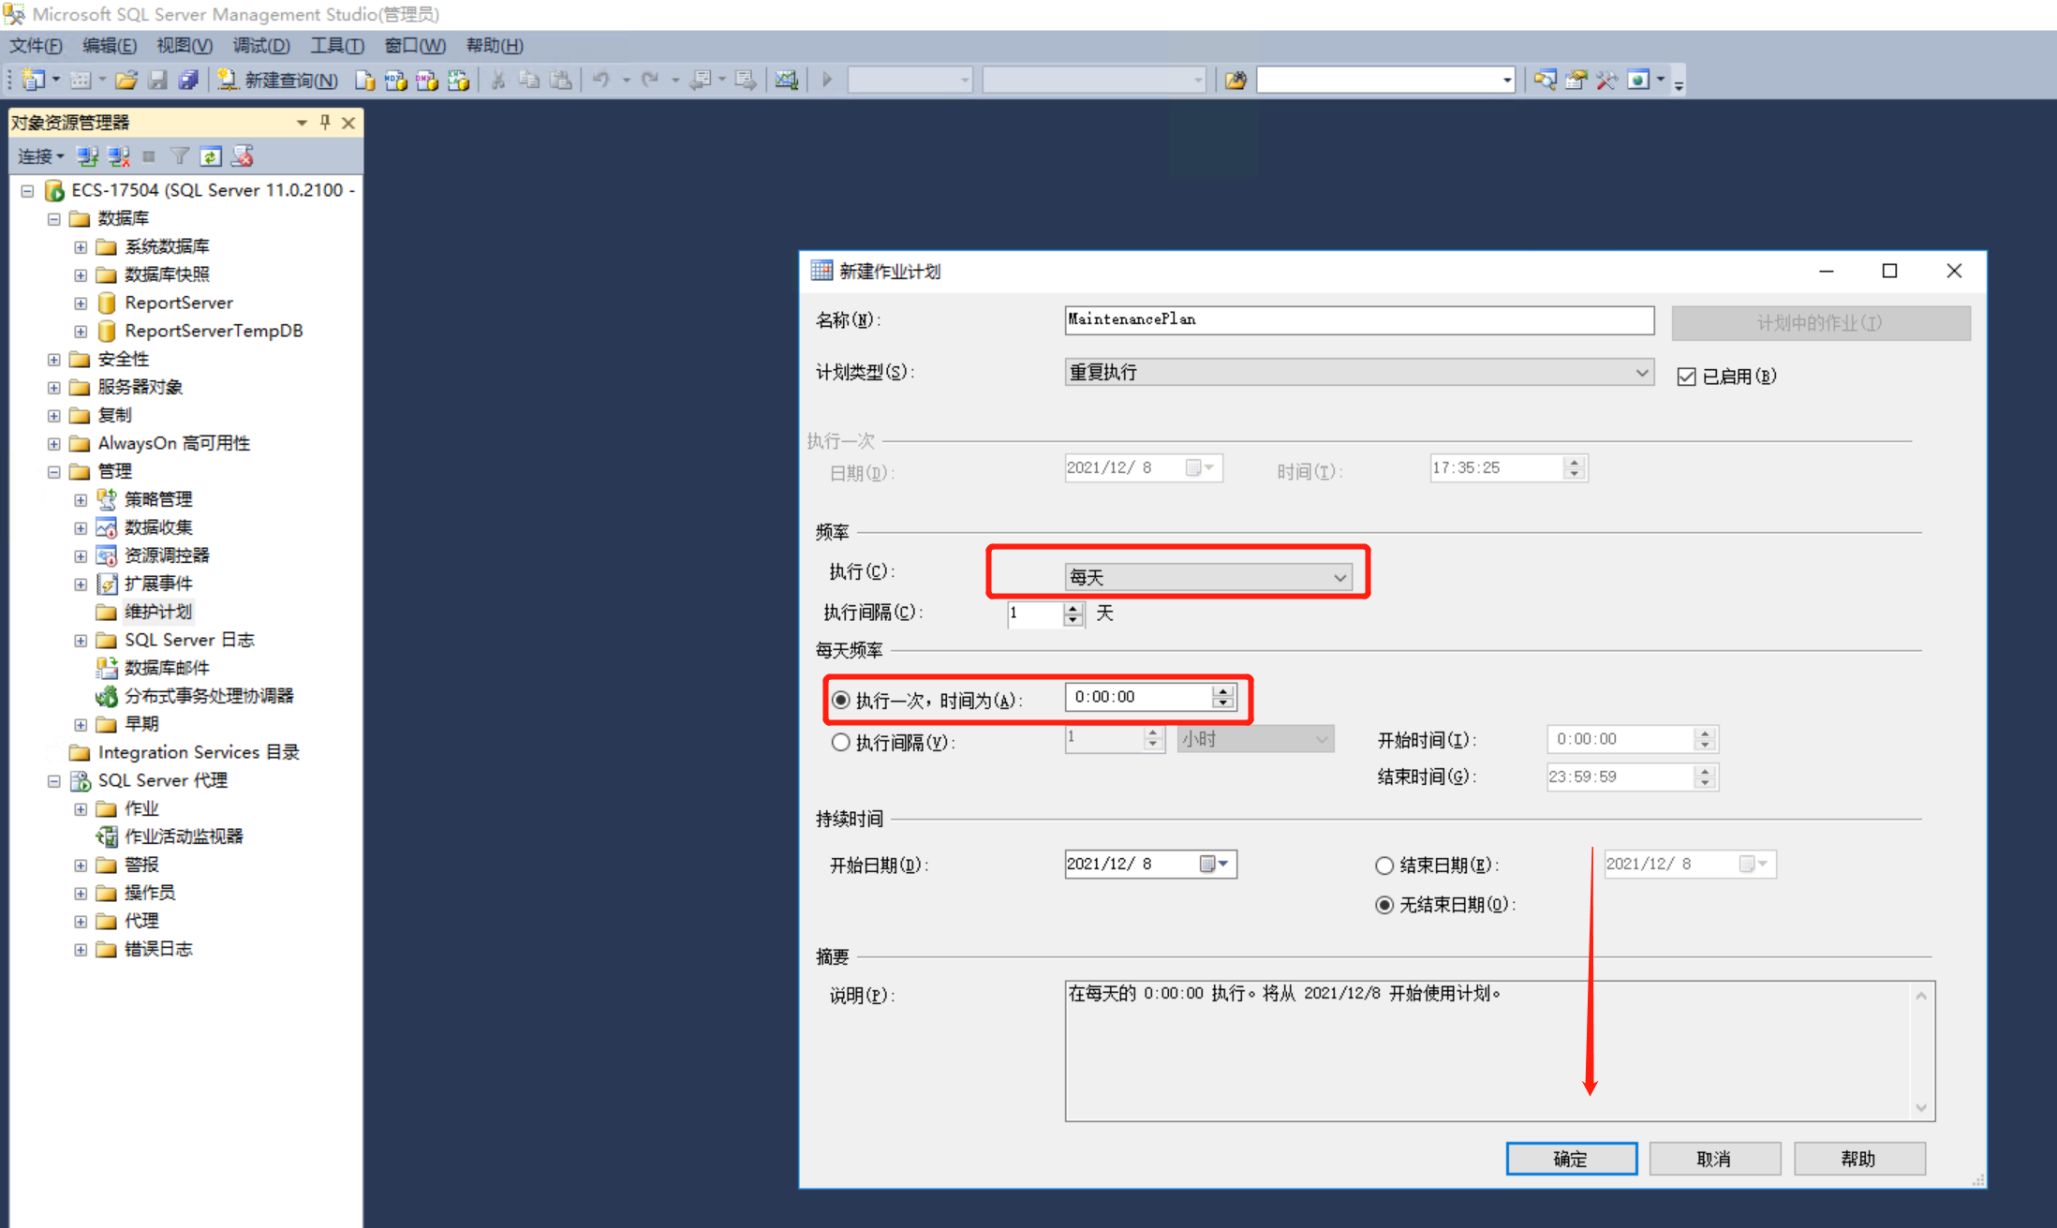Click the MDX query icon
The width and height of the screenshot is (2057, 1228).
coord(396,80)
